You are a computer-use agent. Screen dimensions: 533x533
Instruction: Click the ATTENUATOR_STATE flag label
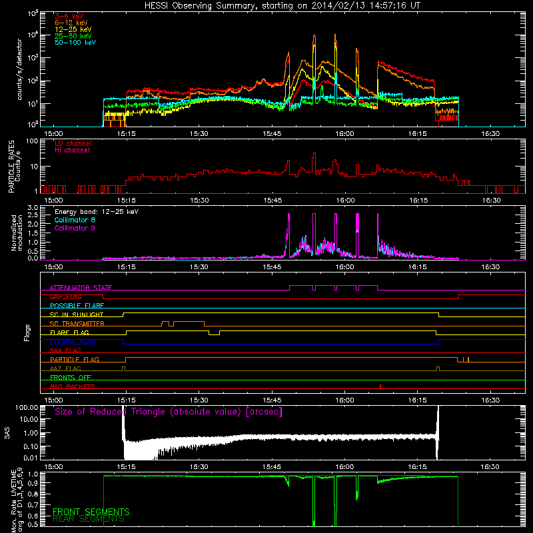[81, 288]
